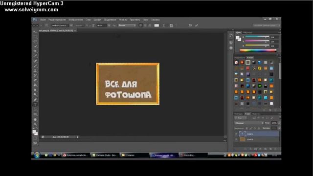313x176 pixels.
Task: Select the Zoom tool
Action: click(x=35, y=124)
